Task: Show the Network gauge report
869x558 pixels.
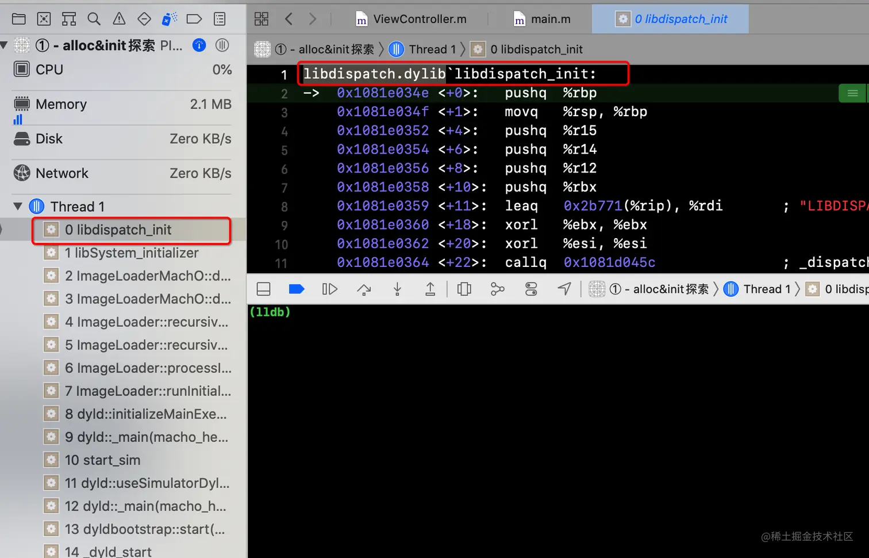Action: coord(122,173)
